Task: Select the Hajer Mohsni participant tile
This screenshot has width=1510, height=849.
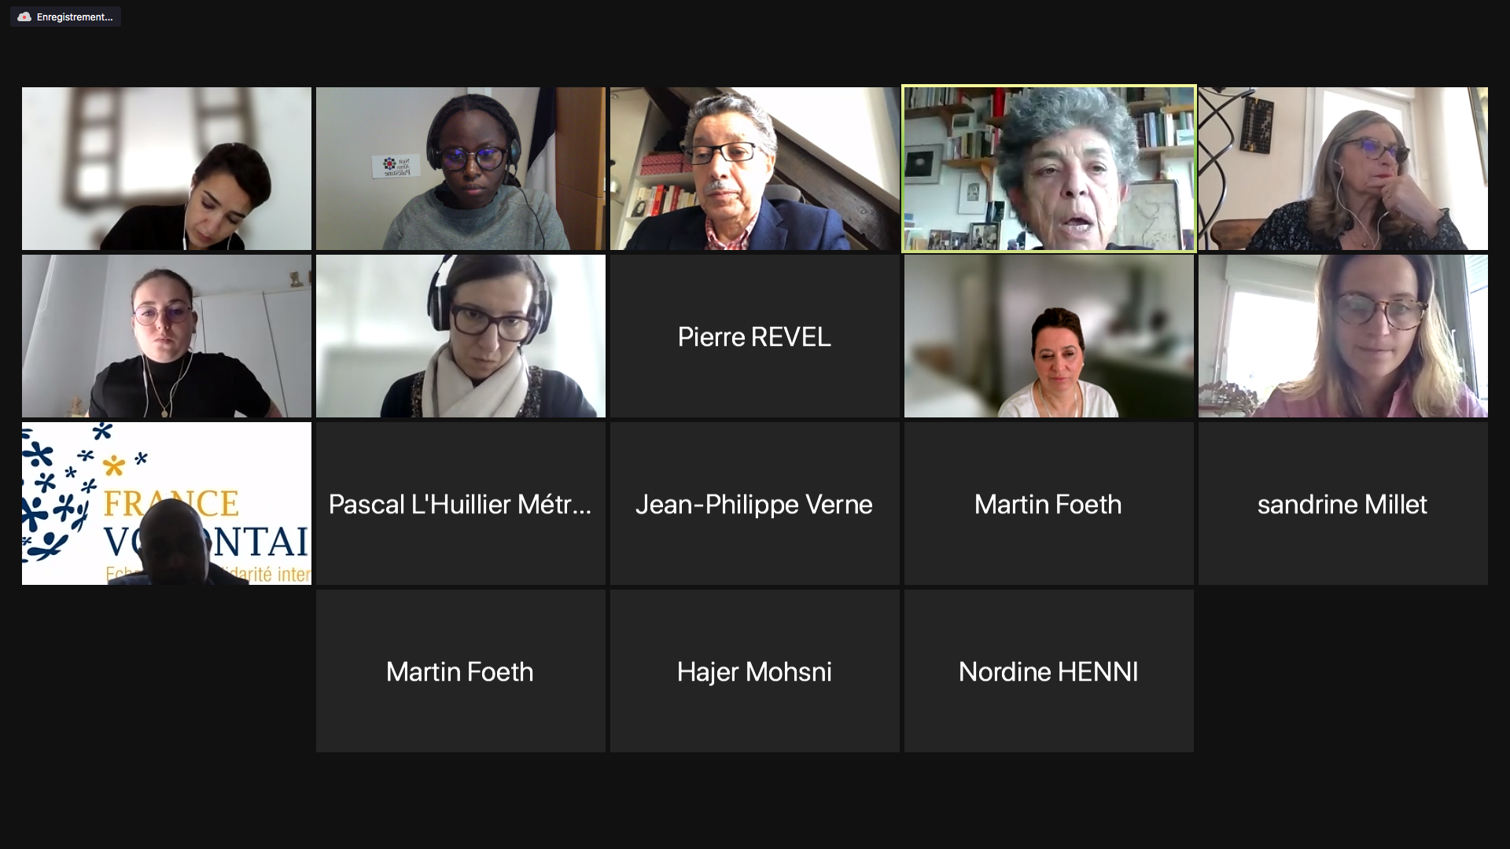Action: [754, 671]
